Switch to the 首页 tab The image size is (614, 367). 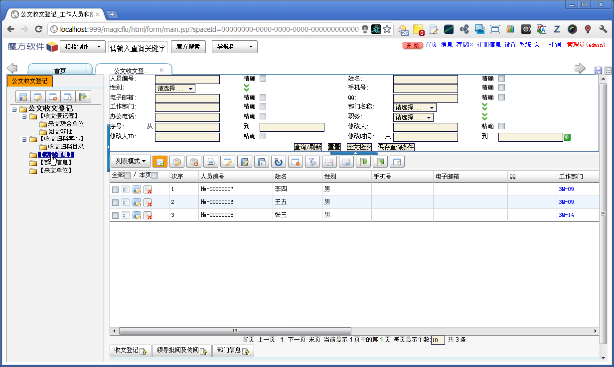pos(60,71)
